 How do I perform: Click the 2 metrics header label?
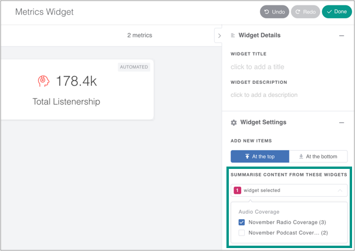pos(140,35)
